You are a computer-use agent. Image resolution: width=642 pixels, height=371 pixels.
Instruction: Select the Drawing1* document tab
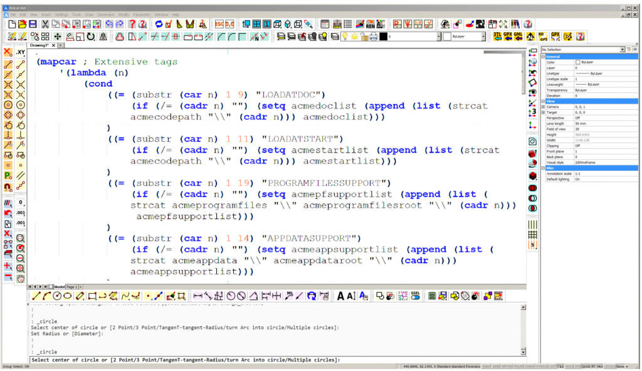pyautogui.click(x=39, y=45)
